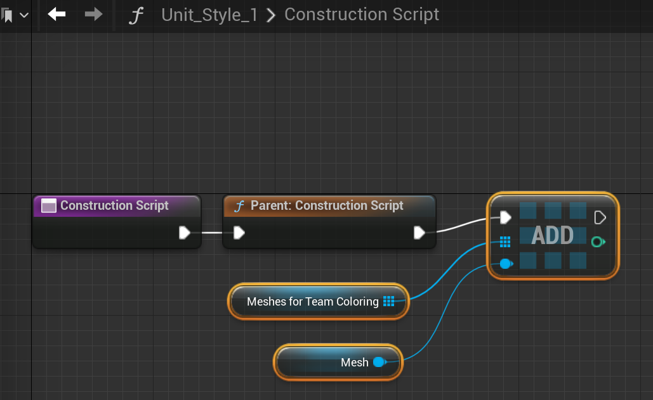Expand the breadcrumb chevron after Unit_Style_1

coord(271,15)
